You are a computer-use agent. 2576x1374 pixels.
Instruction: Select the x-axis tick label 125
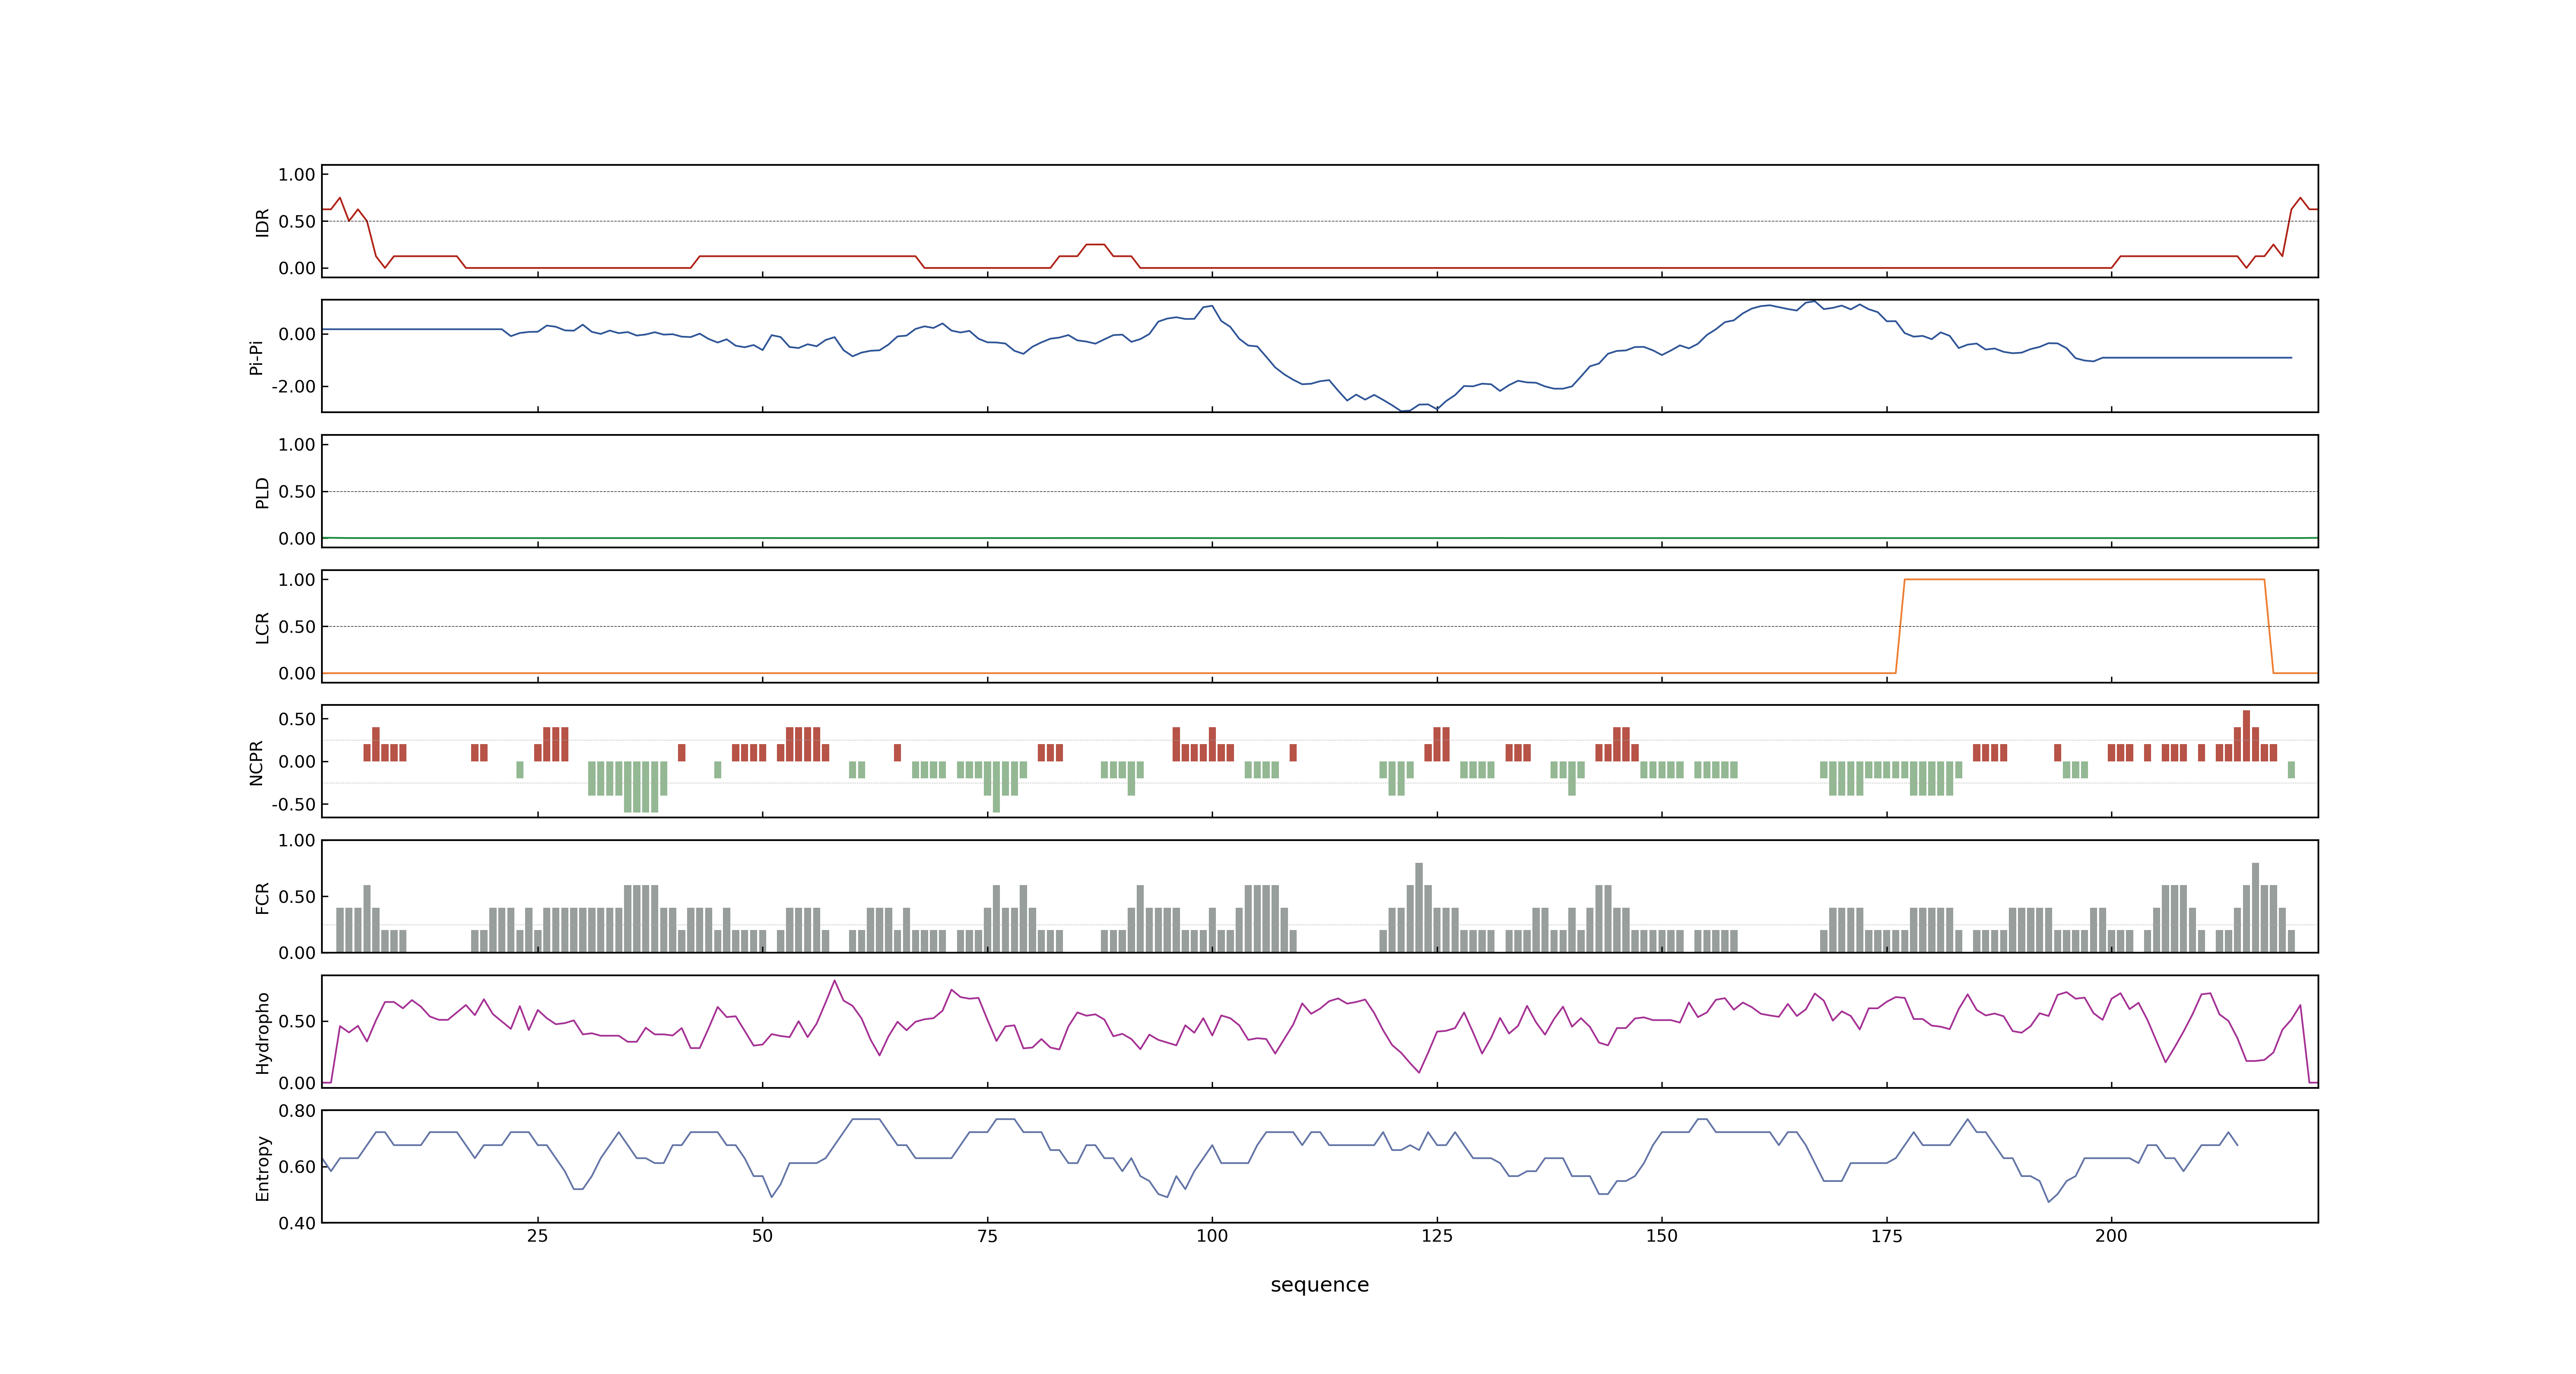pyautogui.click(x=1437, y=1236)
